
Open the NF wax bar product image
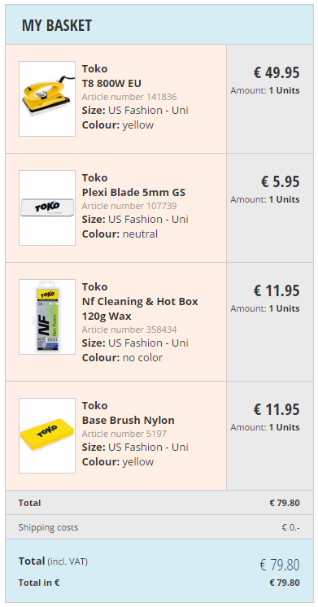tap(47, 317)
